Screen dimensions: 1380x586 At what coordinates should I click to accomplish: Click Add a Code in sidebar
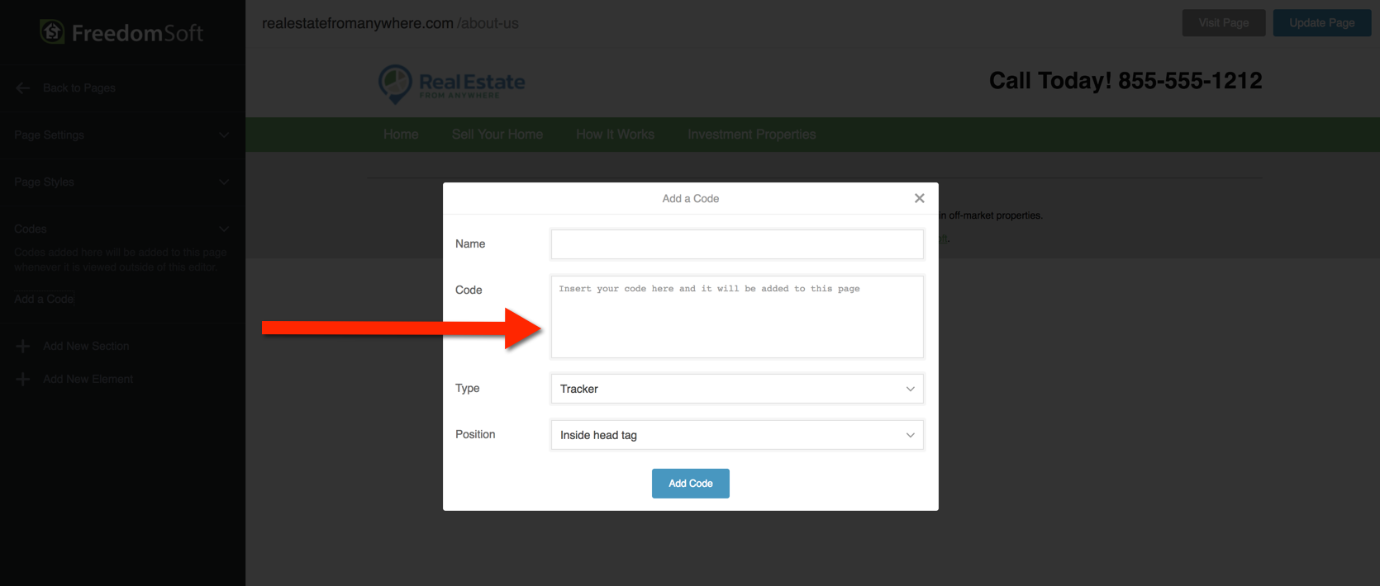click(44, 299)
